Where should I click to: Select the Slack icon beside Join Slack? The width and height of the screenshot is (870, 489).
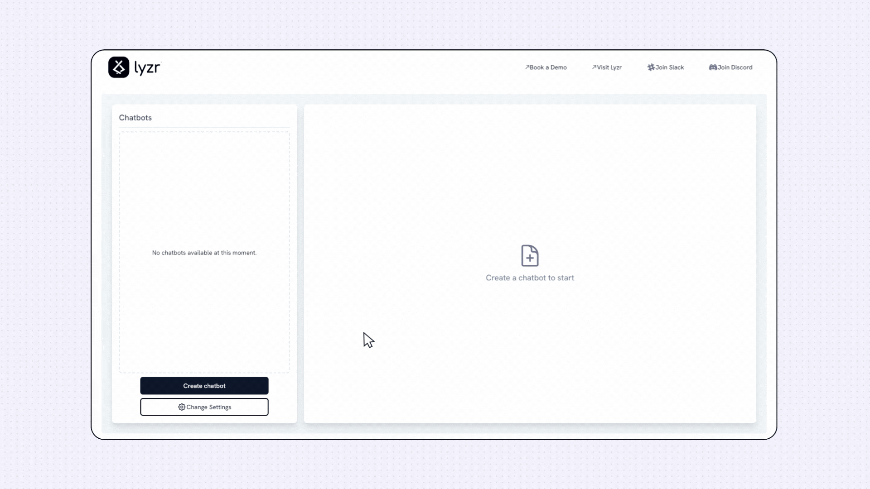coord(650,67)
